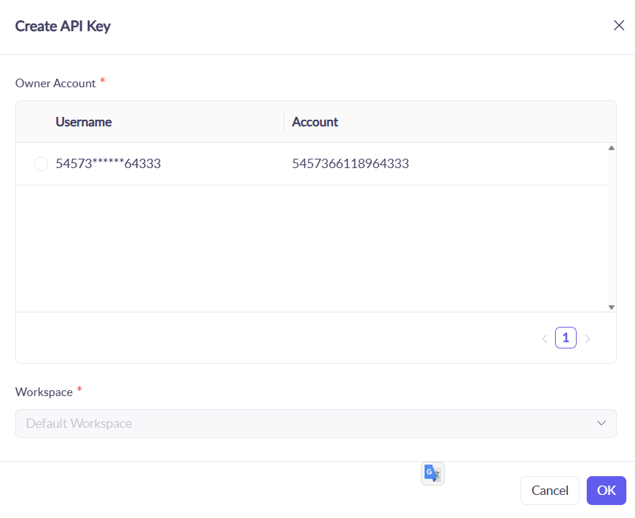Click the close X icon

618,25
